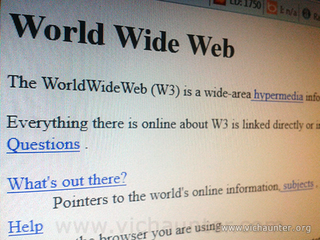The image size is (320, 240).
Task: Click the "Pointers to the world's online information" text
Action: (x=166, y=195)
